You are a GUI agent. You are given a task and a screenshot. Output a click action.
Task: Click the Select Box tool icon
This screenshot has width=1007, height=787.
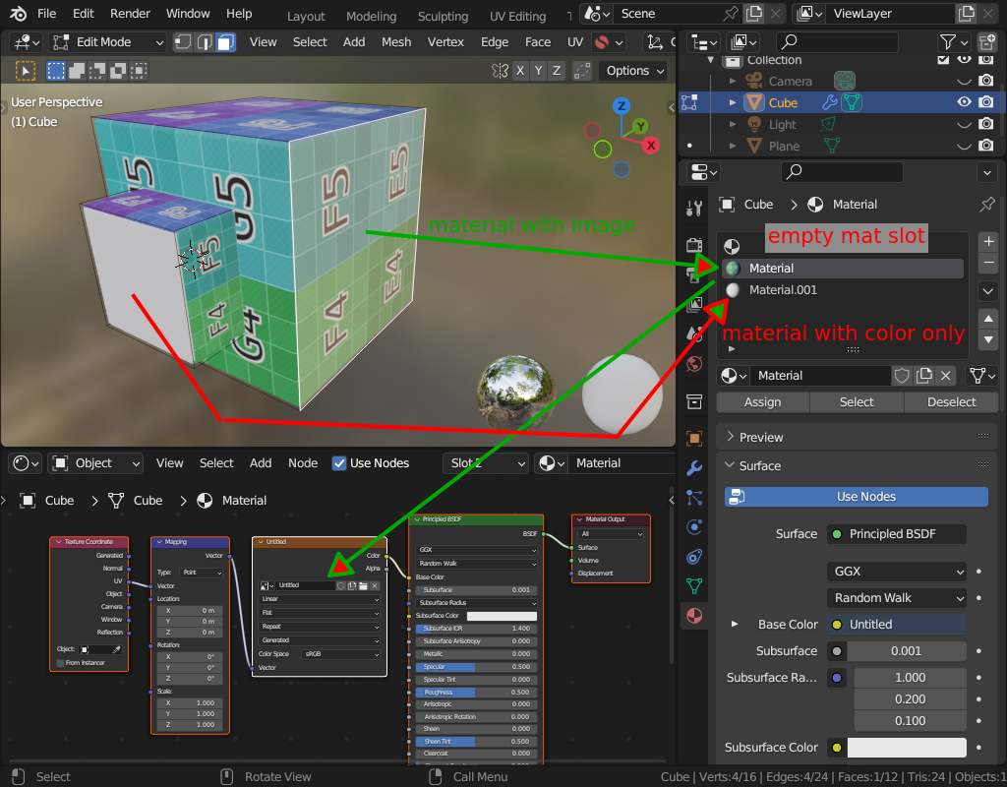[x=25, y=71]
